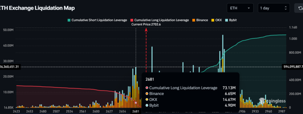
Task: Click the ETH Exchange Liquidation Map title
Action: click(x=37, y=8)
